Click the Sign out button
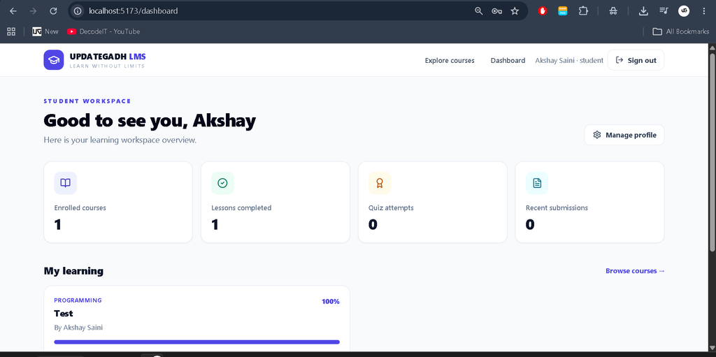This screenshot has width=716, height=357. (x=636, y=60)
